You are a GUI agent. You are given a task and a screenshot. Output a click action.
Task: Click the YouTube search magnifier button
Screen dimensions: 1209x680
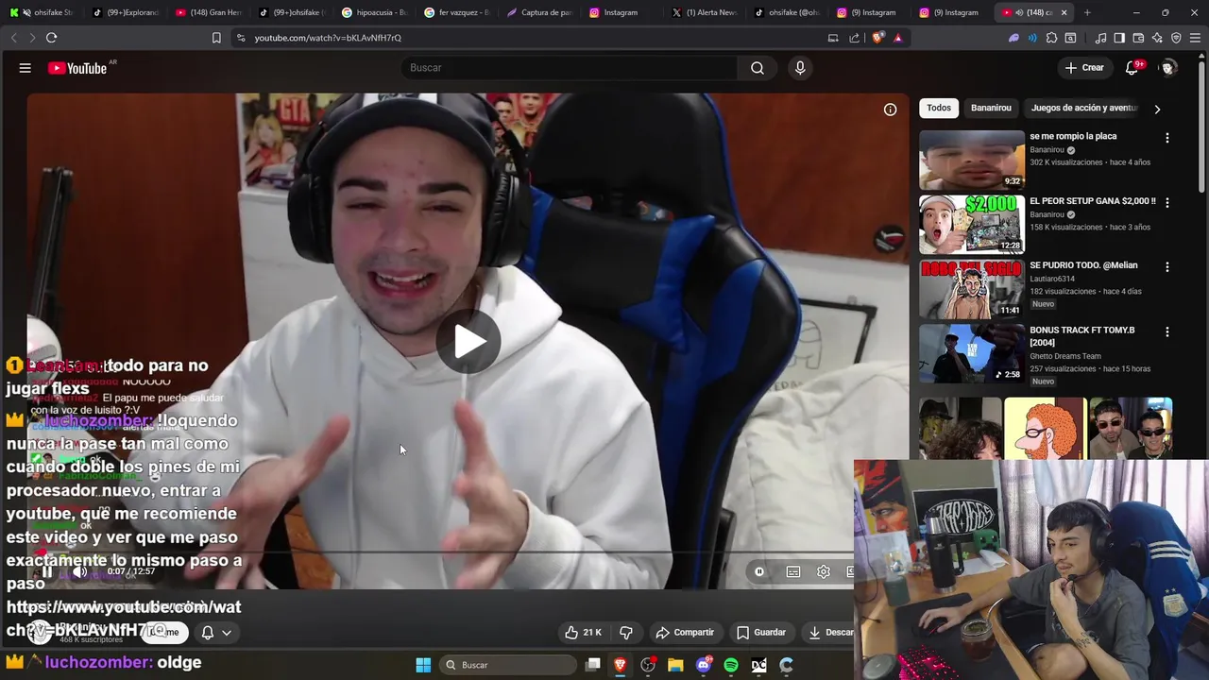coord(758,68)
